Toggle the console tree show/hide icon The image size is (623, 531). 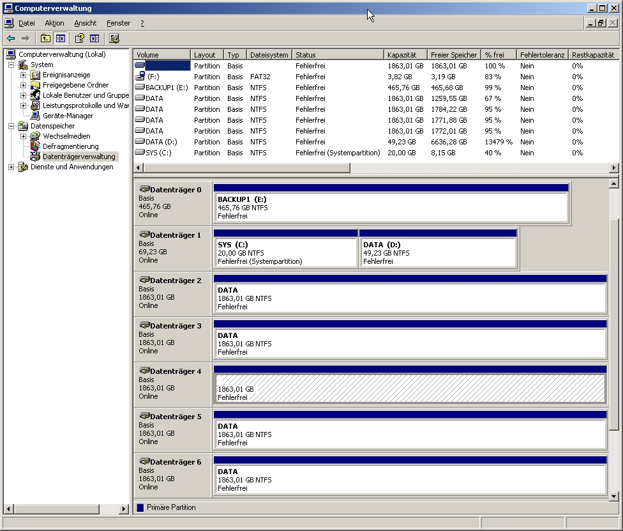click(61, 38)
